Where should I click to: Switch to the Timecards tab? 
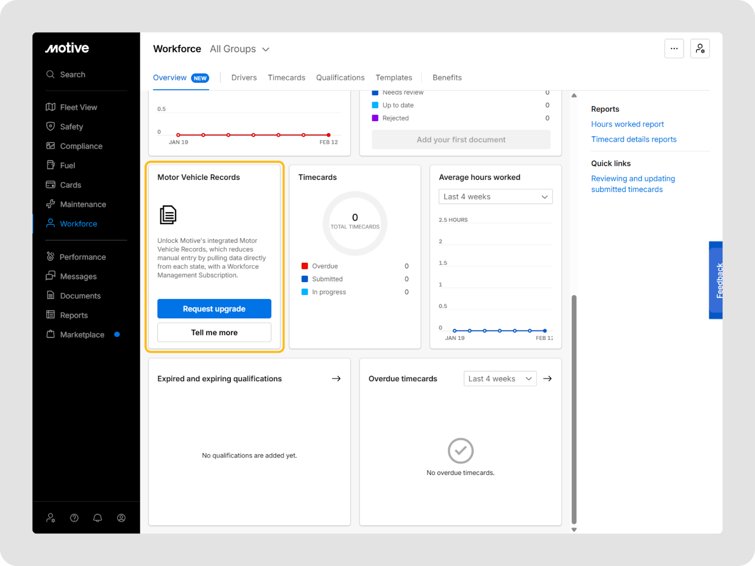coord(286,78)
